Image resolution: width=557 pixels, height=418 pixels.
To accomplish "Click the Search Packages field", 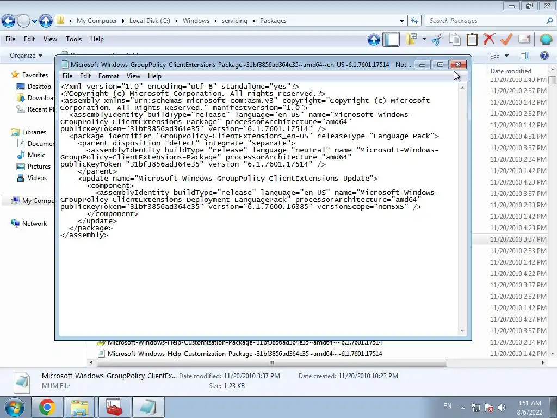I will tap(485, 21).
